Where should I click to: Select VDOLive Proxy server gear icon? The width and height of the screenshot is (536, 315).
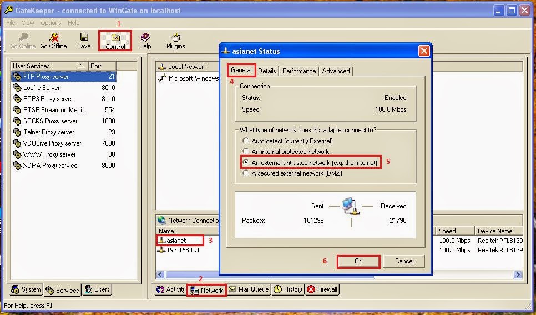(x=17, y=143)
